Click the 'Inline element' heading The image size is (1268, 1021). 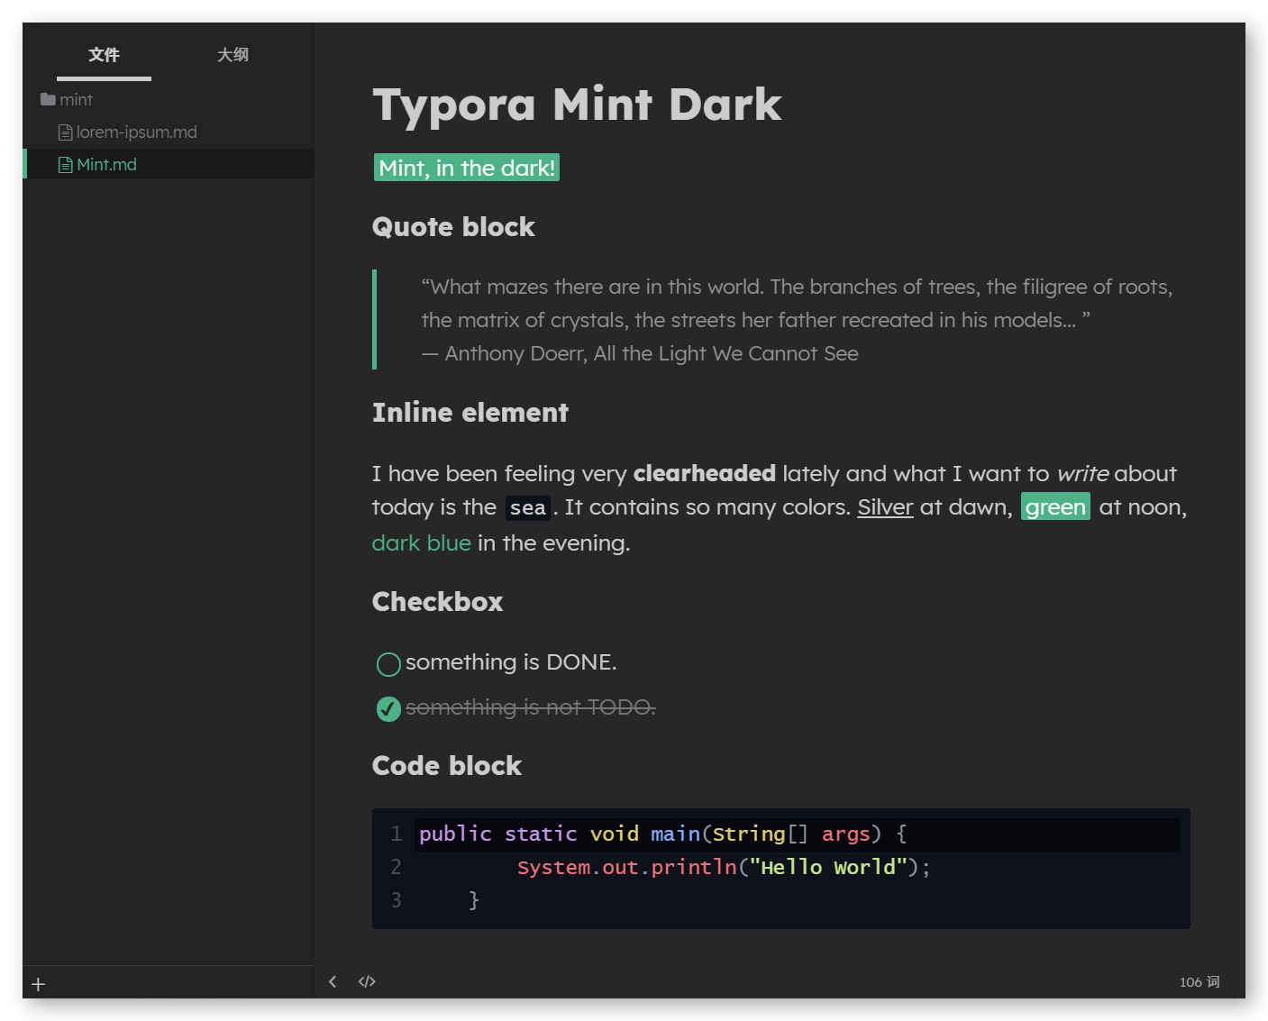click(x=470, y=413)
